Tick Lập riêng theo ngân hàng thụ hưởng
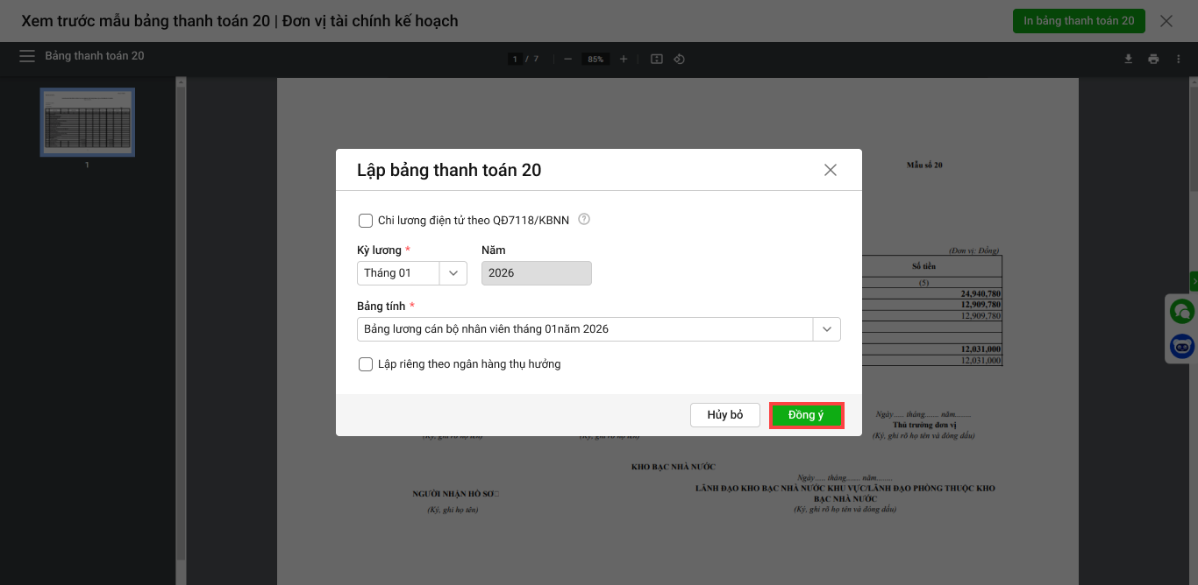Image resolution: width=1198 pixels, height=585 pixels. tap(366, 364)
